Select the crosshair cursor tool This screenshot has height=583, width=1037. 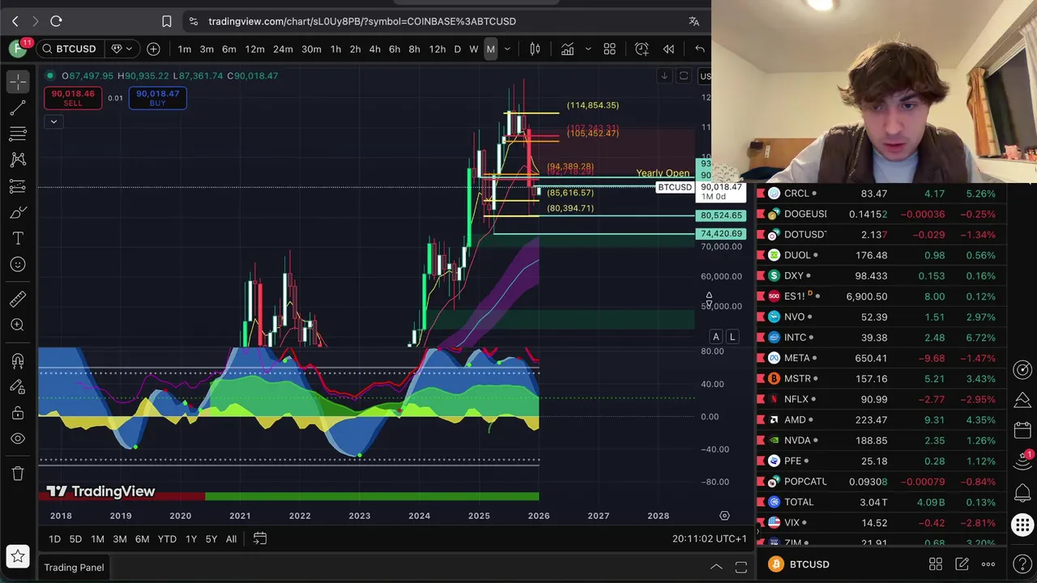click(x=18, y=81)
